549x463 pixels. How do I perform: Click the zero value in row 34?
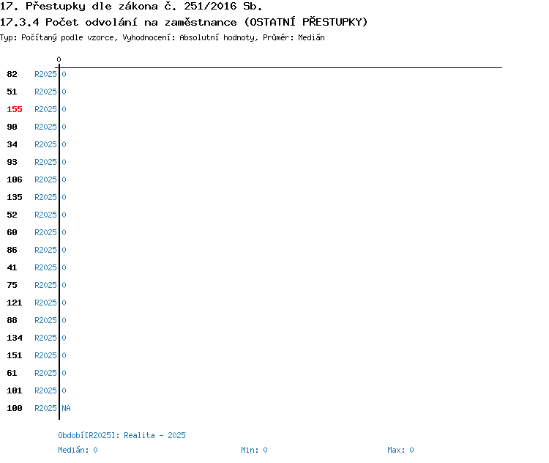64,144
